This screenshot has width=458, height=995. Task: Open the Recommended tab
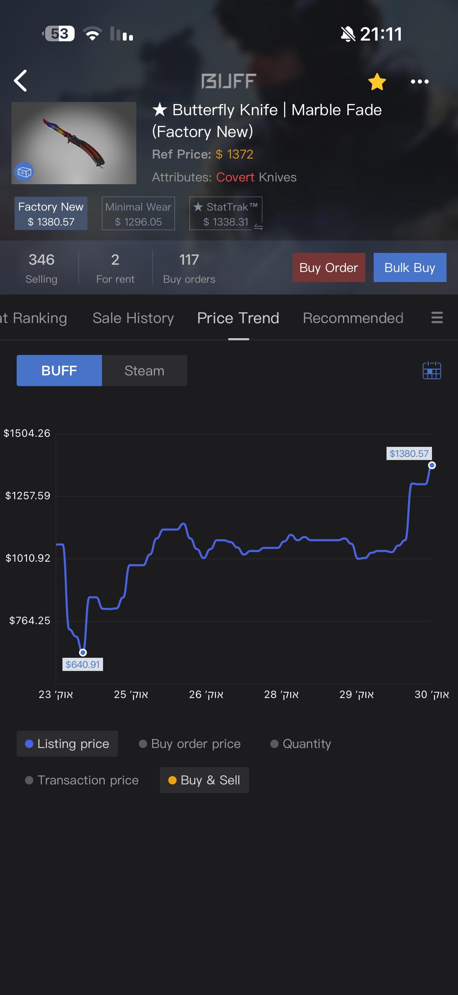[x=353, y=318]
